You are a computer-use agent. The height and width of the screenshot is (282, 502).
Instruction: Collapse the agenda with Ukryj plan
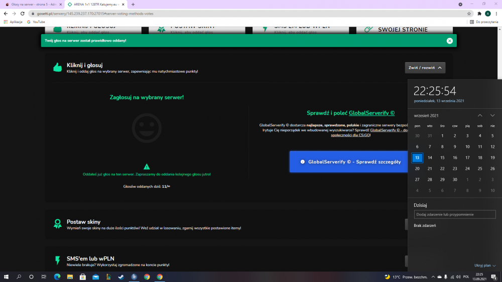pos(485,265)
